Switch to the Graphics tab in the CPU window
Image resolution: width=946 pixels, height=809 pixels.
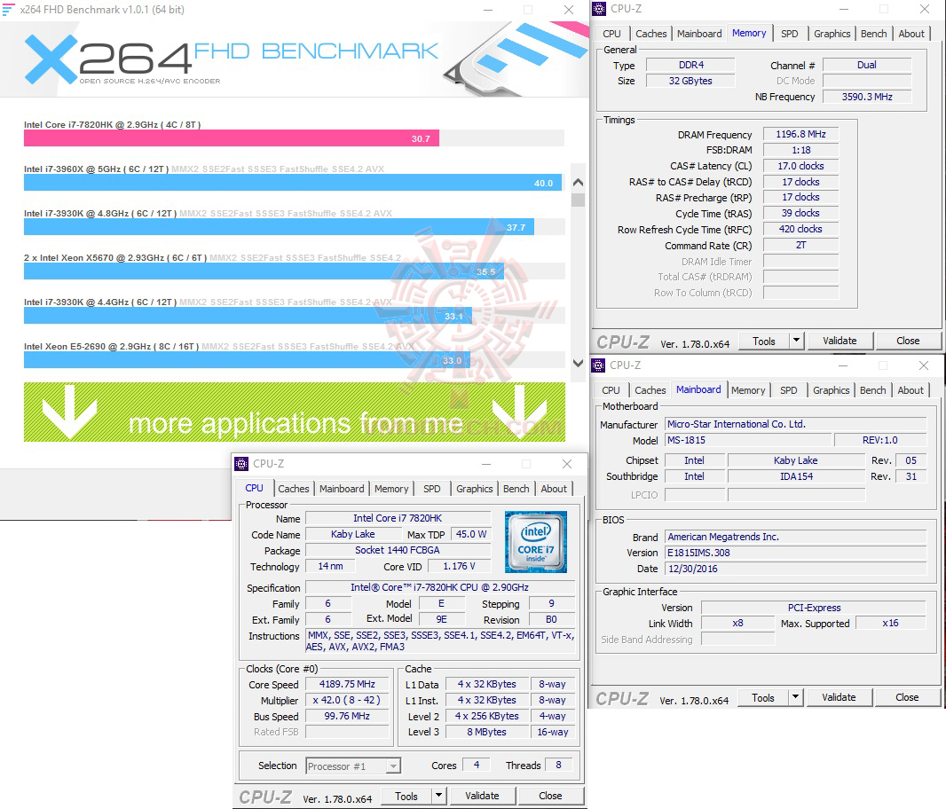[x=474, y=488]
